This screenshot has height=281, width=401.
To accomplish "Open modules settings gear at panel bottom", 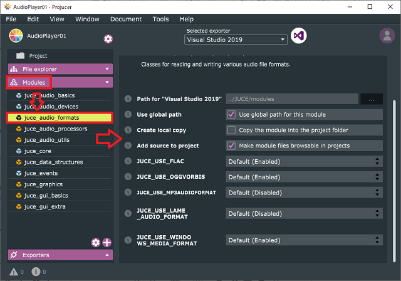I will 96,242.
